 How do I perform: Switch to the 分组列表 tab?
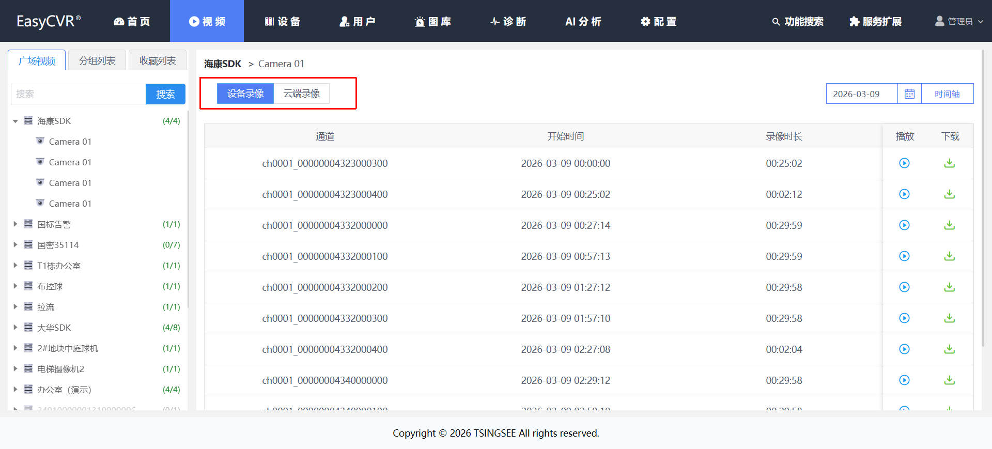97,60
